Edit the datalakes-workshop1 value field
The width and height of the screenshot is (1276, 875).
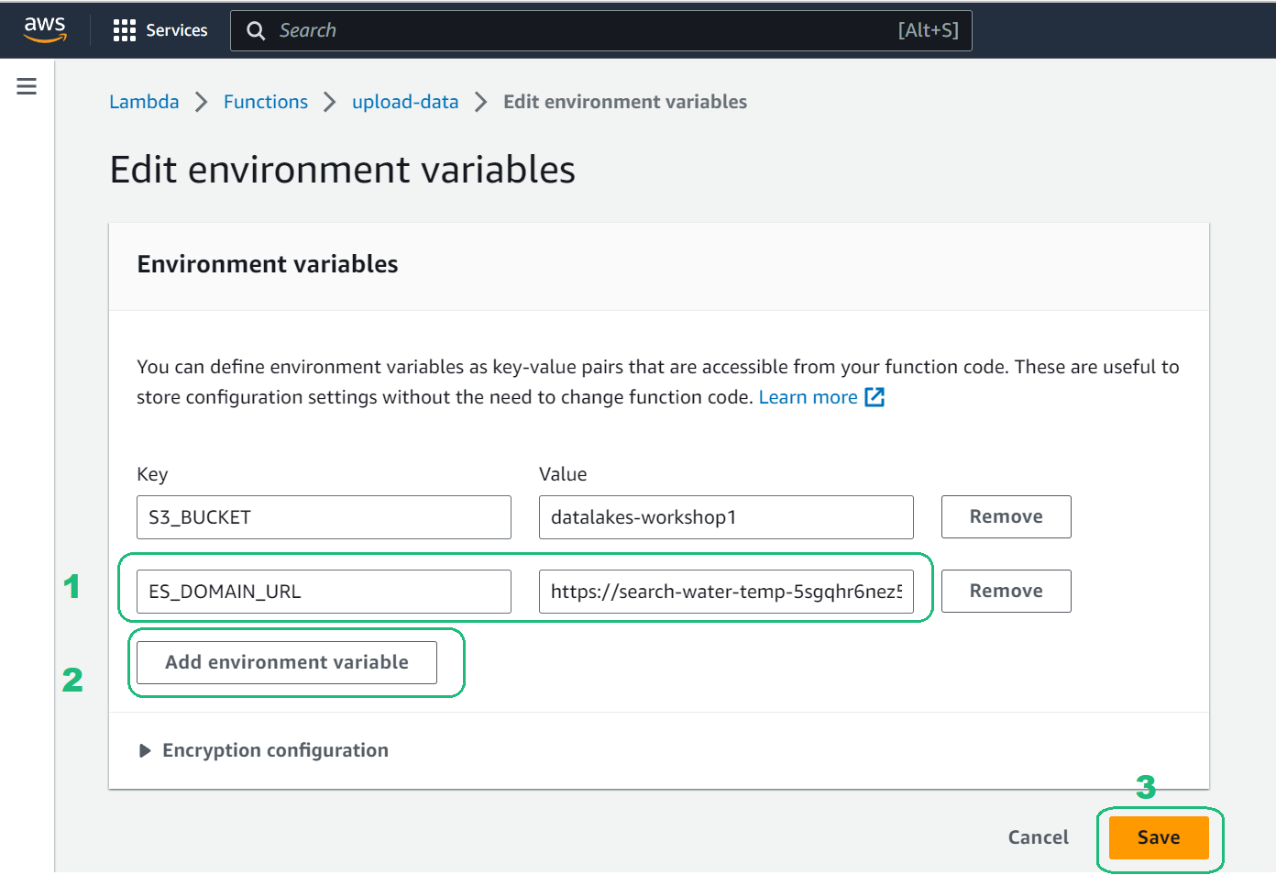point(726,517)
